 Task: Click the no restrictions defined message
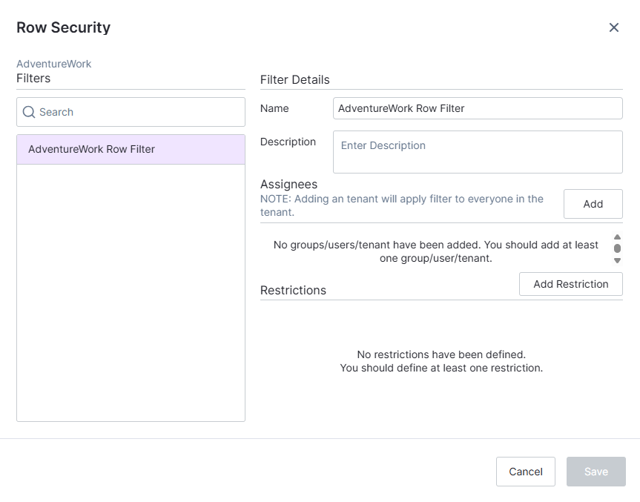pyautogui.click(x=441, y=361)
